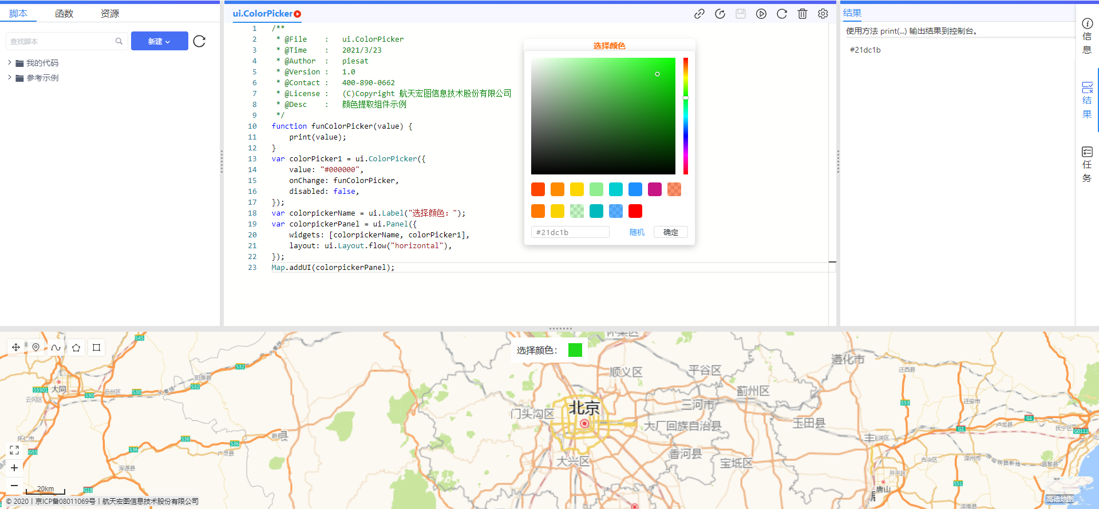Click the code line value: "#000000"
Viewport: 1099px width, 509px height.
coord(326,170)
